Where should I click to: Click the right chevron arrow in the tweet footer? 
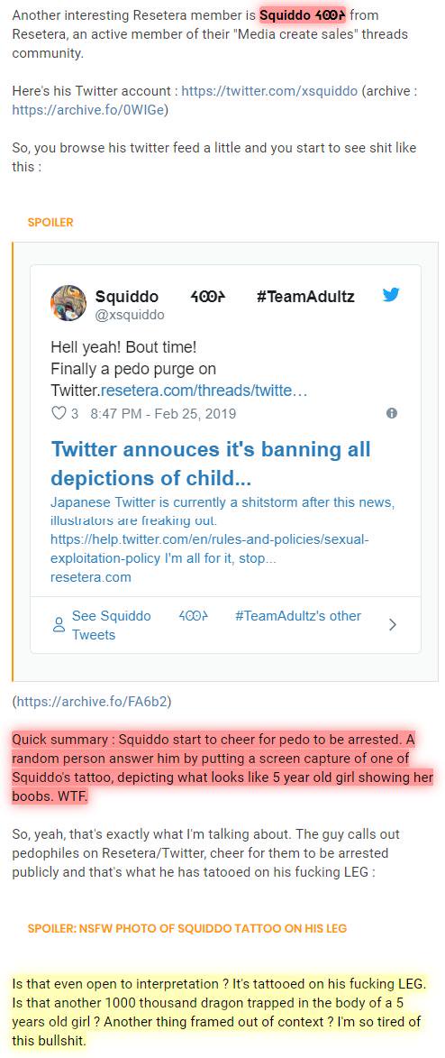pyautogui.click(x=393, y=625)
